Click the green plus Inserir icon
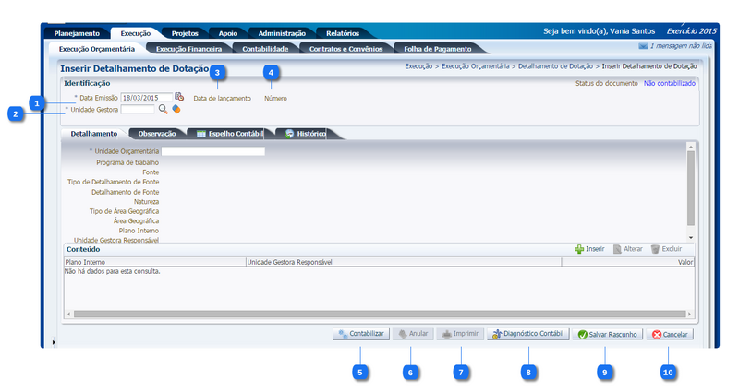Screen dimensions: 739x392 (579, 249)
